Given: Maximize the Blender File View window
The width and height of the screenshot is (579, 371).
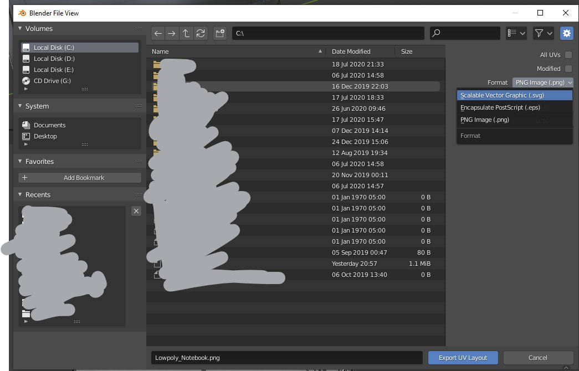Looking at the screenshot, I should pyautogui.click(x=540, y=13).
